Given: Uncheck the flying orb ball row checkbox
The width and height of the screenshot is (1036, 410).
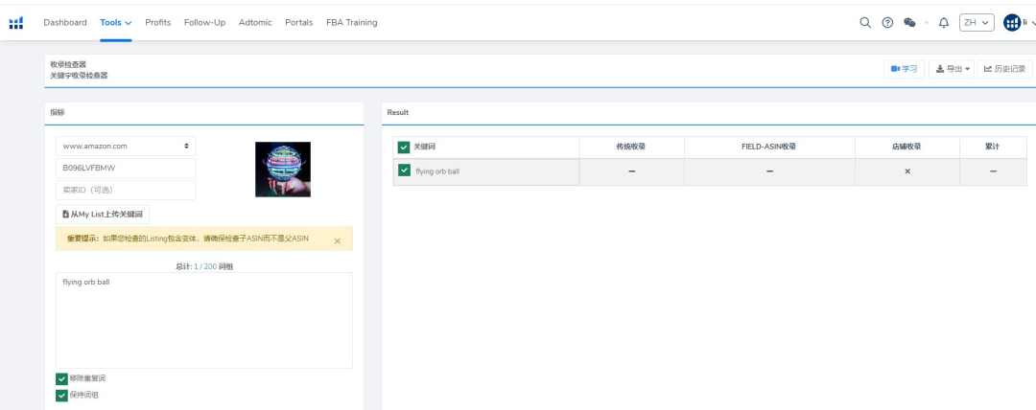Looking at the screenshot, I should [404, 171].
